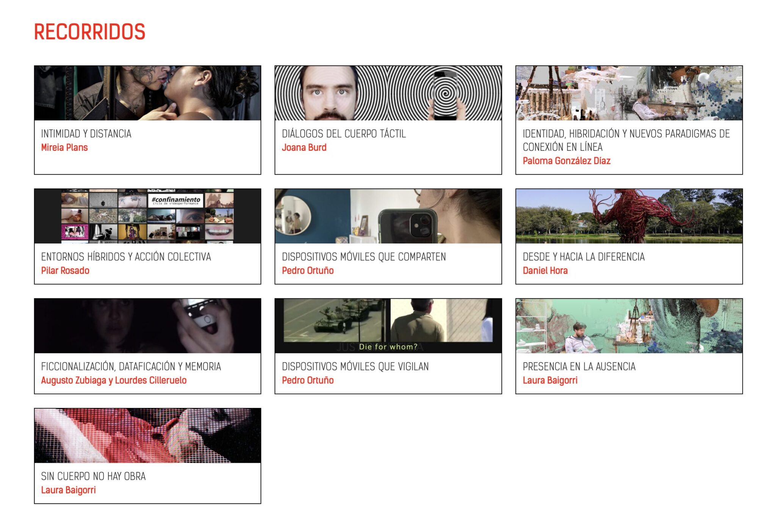Click "Dispositivos Móviles que Comparten" title
The height and width of the screenshot is (517, 776).
[x=363, y=257]
